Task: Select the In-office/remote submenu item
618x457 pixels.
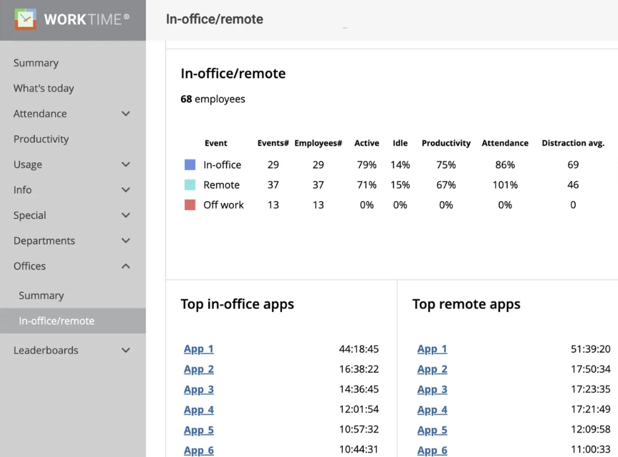Action: click(x=57, y=321)
